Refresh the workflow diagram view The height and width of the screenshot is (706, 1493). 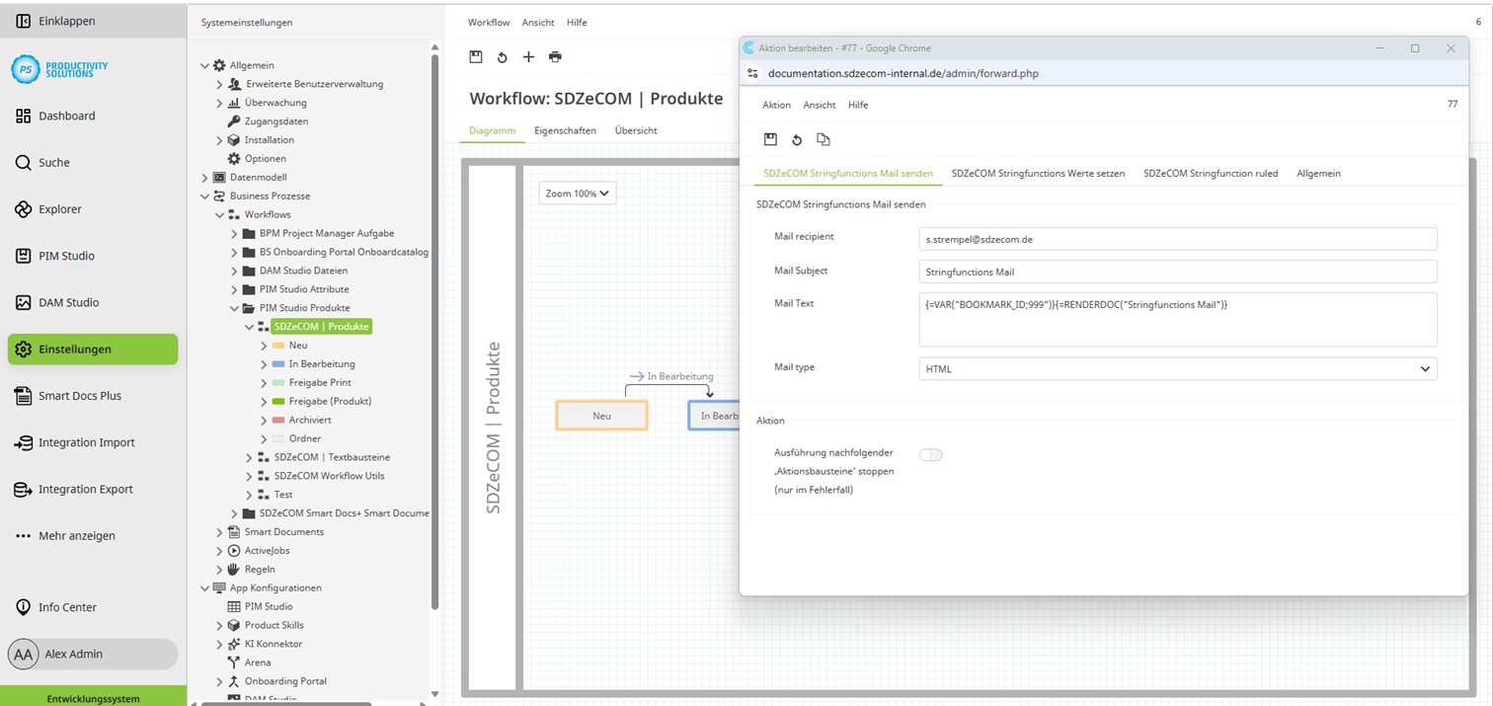pyautogui.click(x=502, y=56)
